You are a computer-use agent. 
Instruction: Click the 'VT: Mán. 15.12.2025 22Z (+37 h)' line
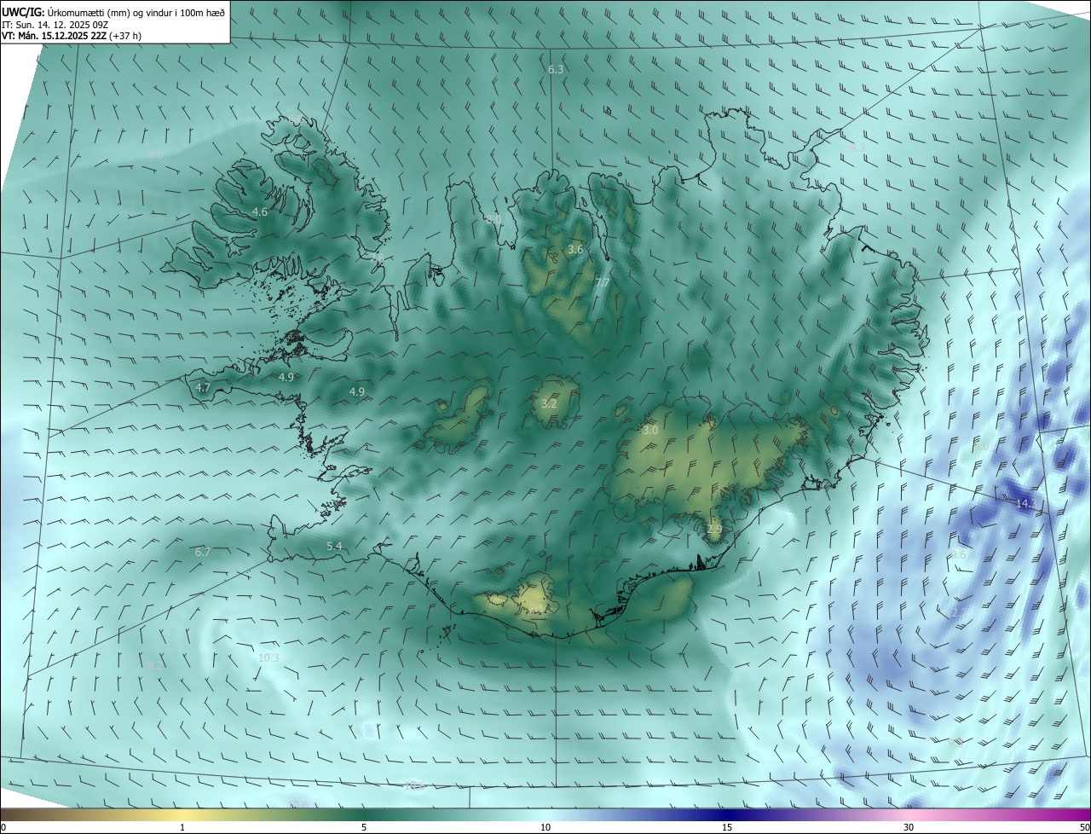click(71, 37)
